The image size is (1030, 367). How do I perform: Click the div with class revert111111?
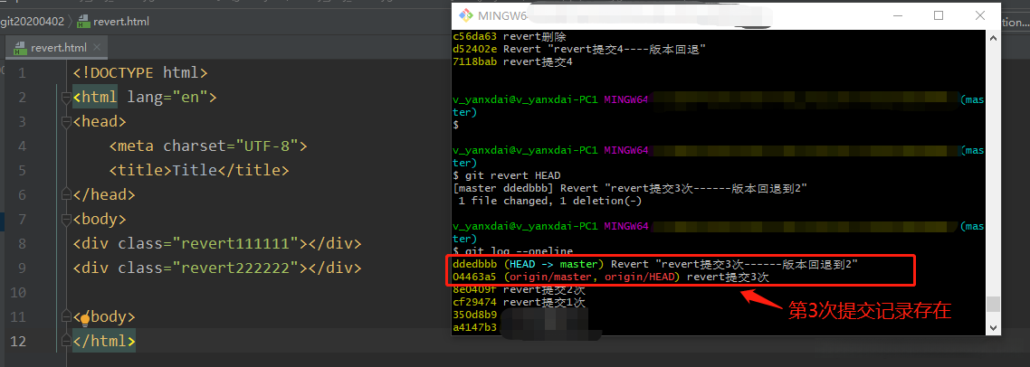tap(217, 243)
